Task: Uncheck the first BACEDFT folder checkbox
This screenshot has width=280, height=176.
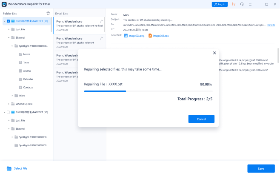Action: tap(8, 21)
